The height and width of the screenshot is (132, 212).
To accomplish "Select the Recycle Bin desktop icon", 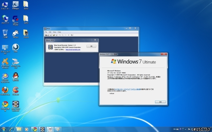I will 5,34.
